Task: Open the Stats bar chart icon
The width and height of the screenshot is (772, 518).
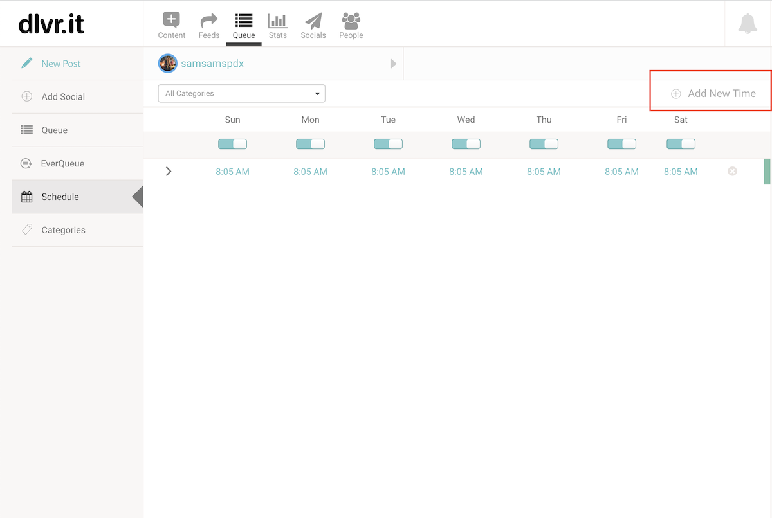Action: tap(278, 21)
